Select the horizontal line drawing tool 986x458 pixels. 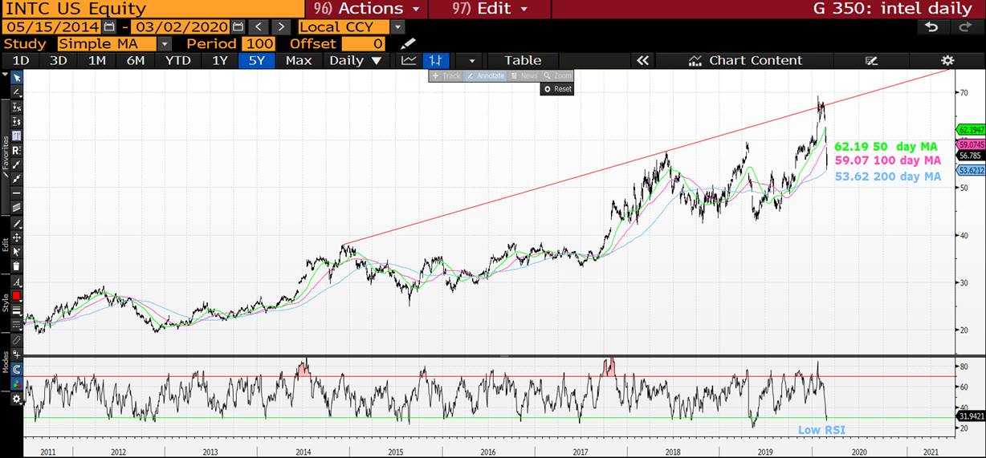point(16,193)
